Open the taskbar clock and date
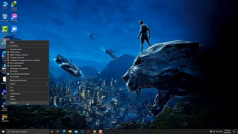This screenshot has height=134, width=238. (227, 131)
